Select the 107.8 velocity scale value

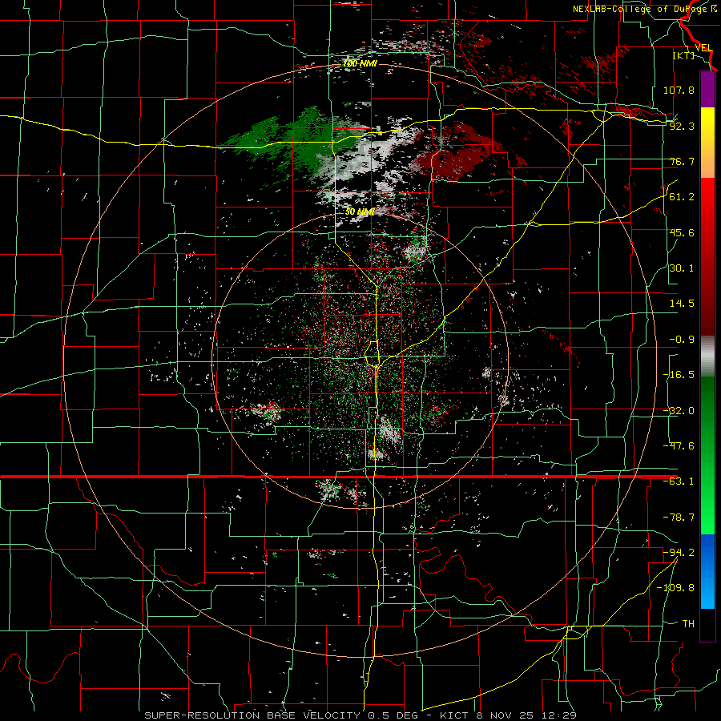coord(679,90)
